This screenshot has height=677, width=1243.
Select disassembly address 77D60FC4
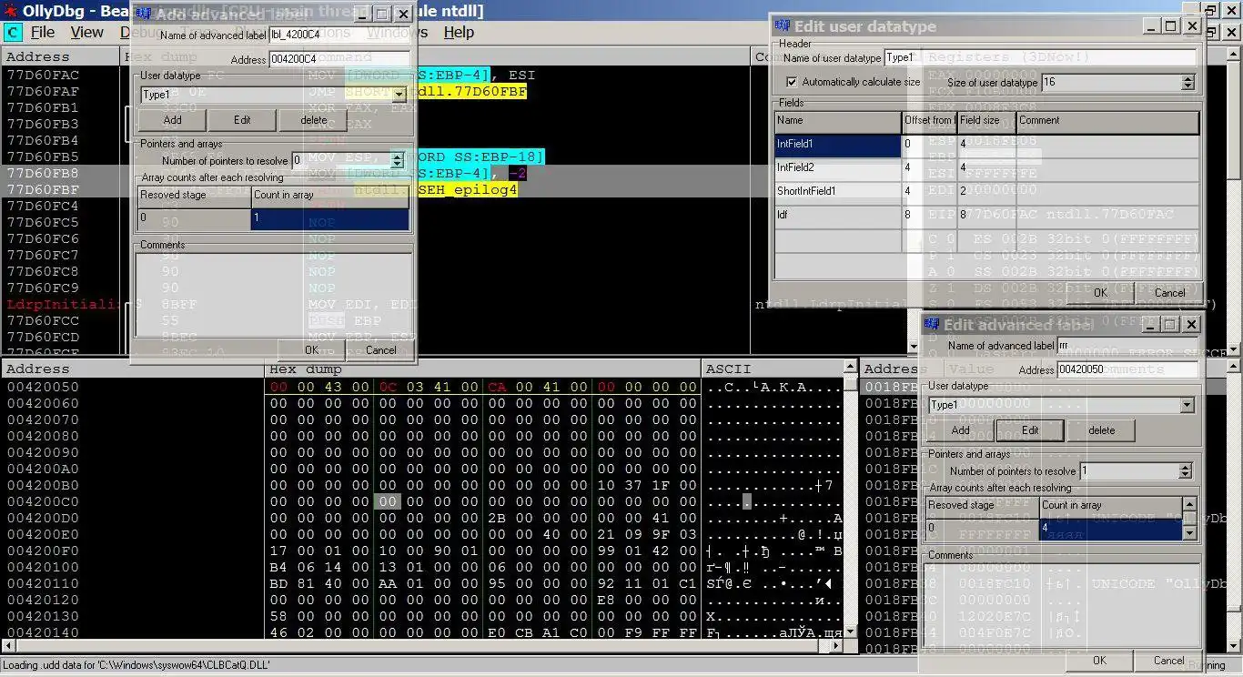tap(43, 206)
